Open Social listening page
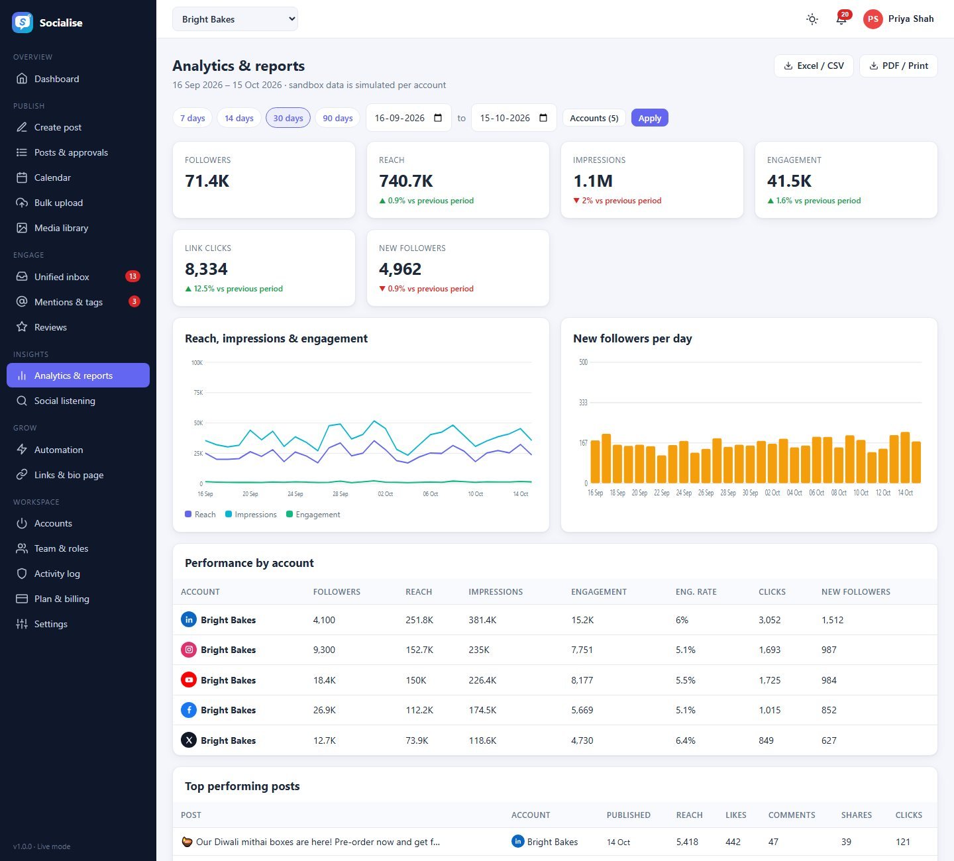 click(x=78, y=401)
